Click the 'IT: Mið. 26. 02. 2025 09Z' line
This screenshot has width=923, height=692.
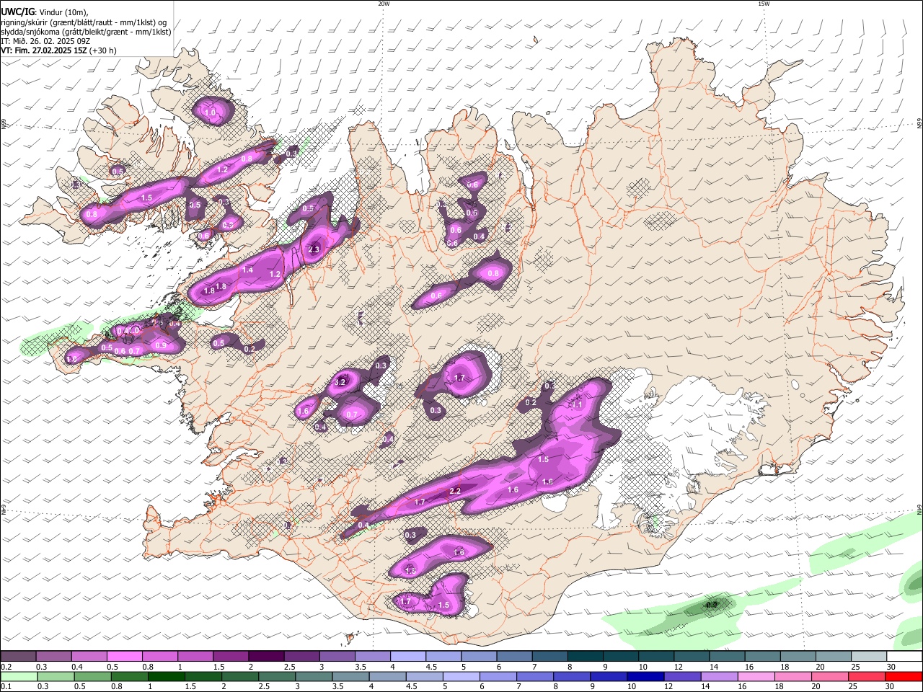(45, 41)
